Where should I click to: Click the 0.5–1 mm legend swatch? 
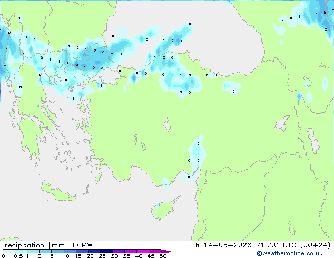[x=21, y=251]
